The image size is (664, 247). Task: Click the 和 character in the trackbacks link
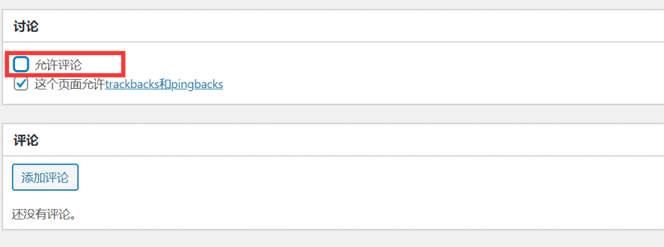[165, 84]
